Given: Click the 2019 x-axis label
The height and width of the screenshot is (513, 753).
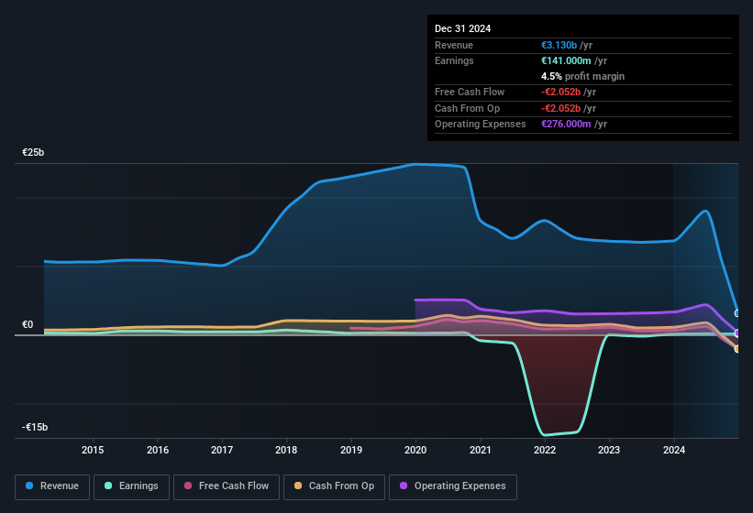Looking at the screenshot, I should 351,450.
